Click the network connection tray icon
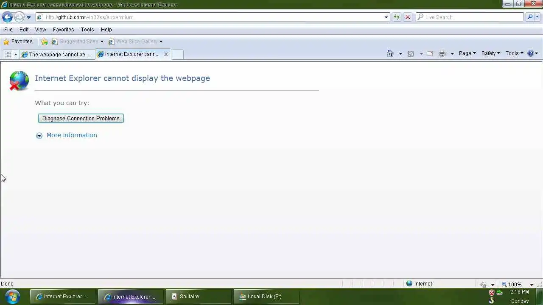543x305 pixels. [x=499, y=293]
